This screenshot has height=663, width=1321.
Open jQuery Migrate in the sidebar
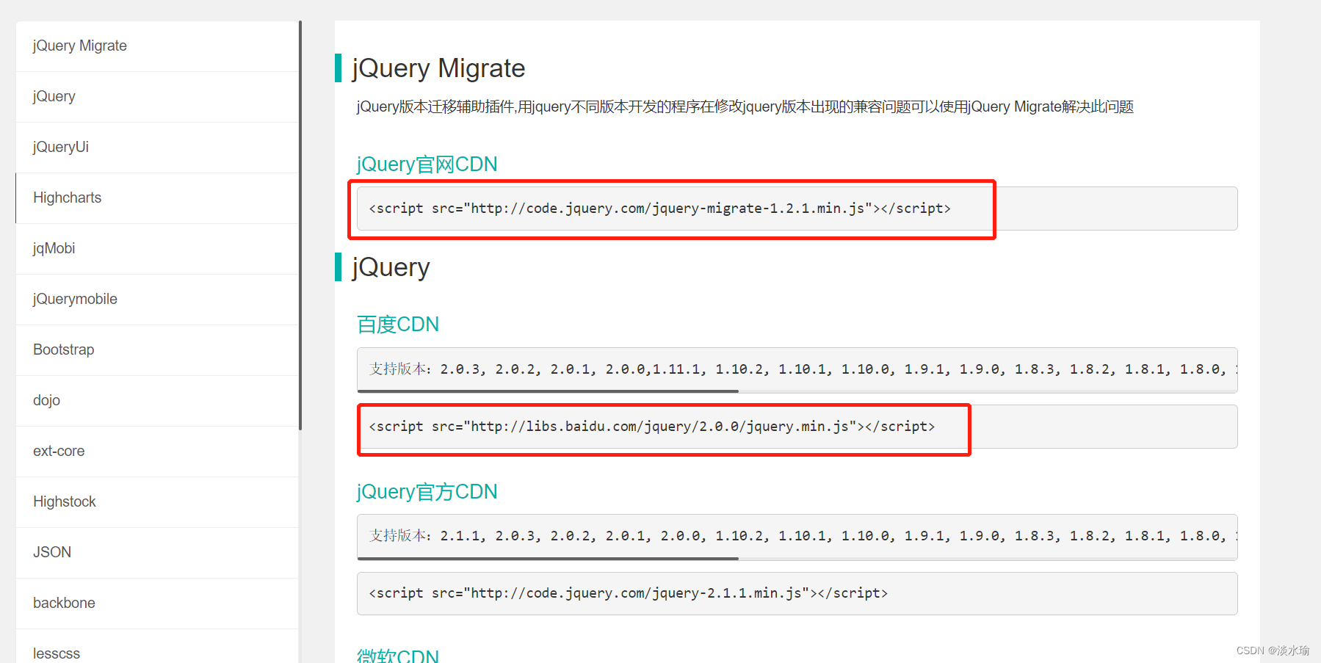tap(157, 46)
